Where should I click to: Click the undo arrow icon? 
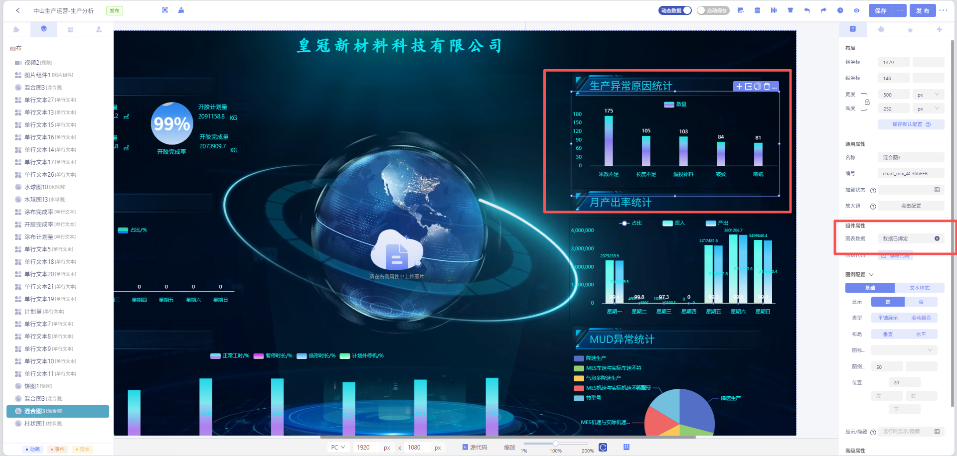807,10
